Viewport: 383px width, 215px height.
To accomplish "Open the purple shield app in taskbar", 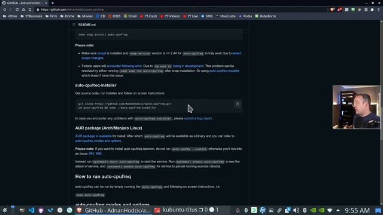I will pos(41,210).
